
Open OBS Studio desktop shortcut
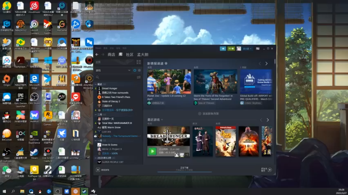[34, 99]
